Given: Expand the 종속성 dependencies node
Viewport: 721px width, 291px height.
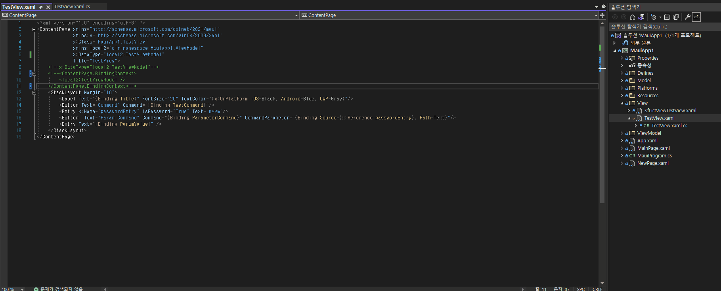Looking at the screenshot, I should tap(622, 66).
